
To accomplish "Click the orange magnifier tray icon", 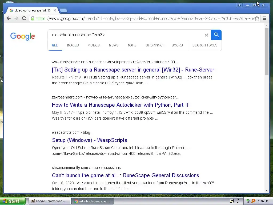I will (x=253, y=201).
